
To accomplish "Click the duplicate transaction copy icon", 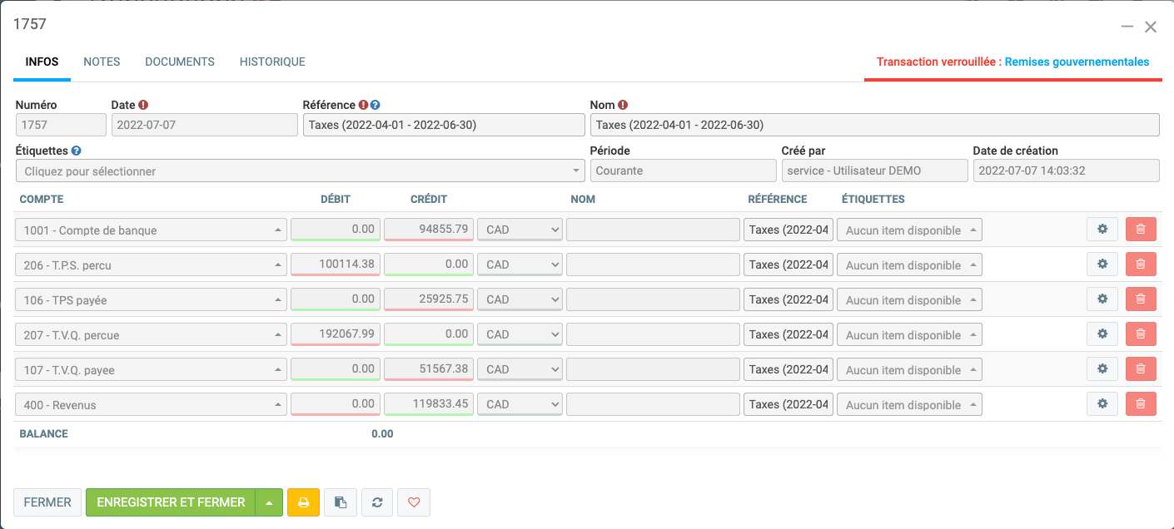I will point(340,502).
